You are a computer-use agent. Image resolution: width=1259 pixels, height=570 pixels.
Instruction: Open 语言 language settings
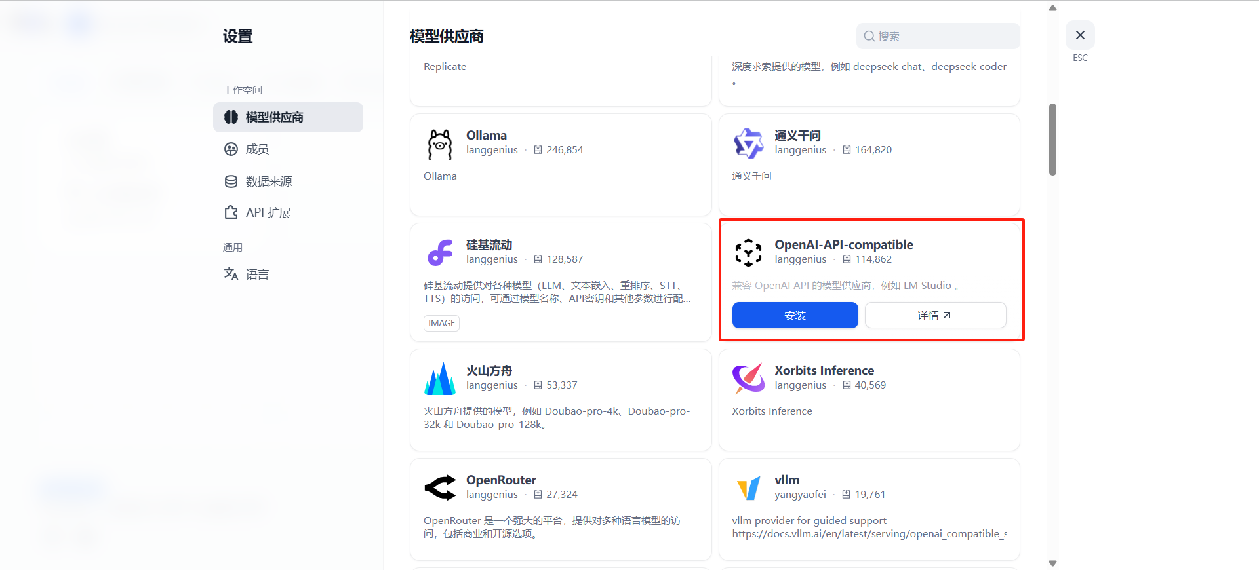pyautogui.click(x=288, y=275)
